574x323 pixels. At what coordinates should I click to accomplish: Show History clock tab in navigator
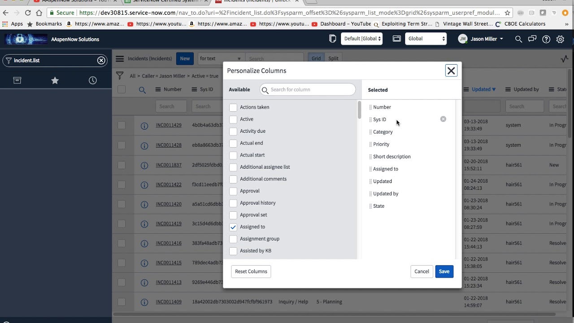coord(92,80)
